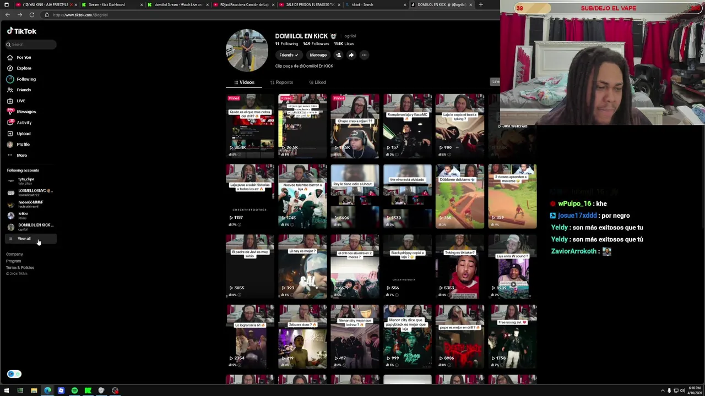This screenshot has height=396, width=705.
Task: Click the TikTok logo
Action: click(21, 31)
